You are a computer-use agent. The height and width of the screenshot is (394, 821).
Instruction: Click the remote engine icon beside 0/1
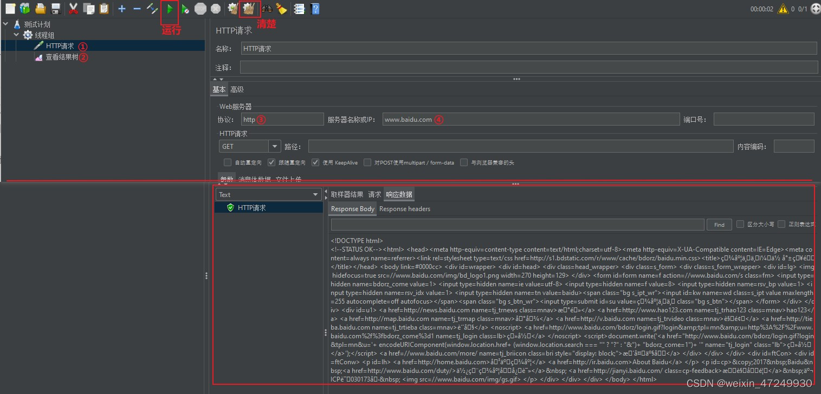[x=814, y=9]
